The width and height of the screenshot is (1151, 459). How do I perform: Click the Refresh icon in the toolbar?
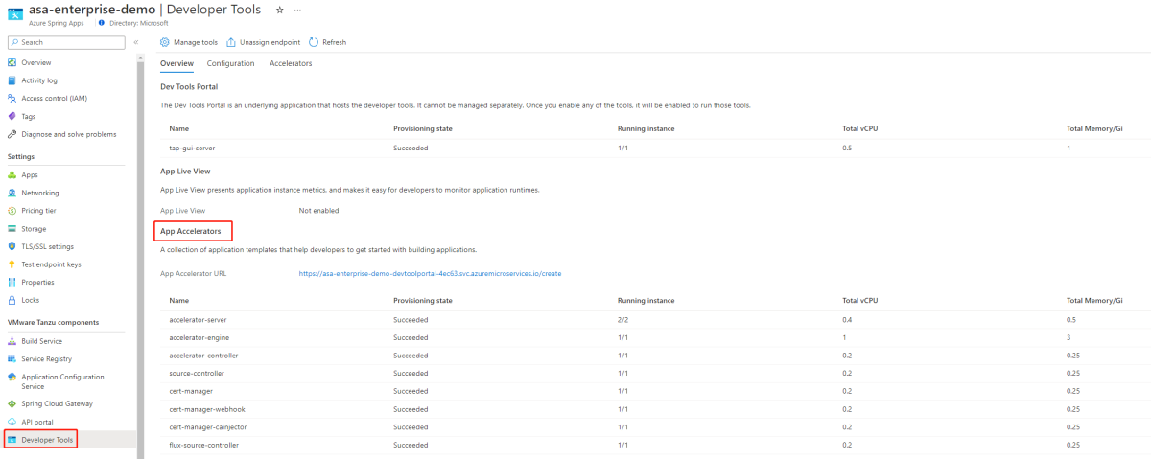pyautogui.click(x=314, y=42)
